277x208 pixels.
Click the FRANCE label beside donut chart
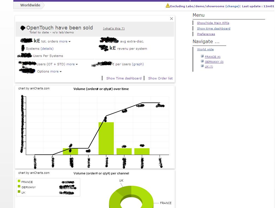point(166,203)
